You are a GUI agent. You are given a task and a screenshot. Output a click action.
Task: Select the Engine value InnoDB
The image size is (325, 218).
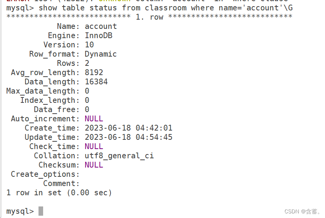coord(99,35)
